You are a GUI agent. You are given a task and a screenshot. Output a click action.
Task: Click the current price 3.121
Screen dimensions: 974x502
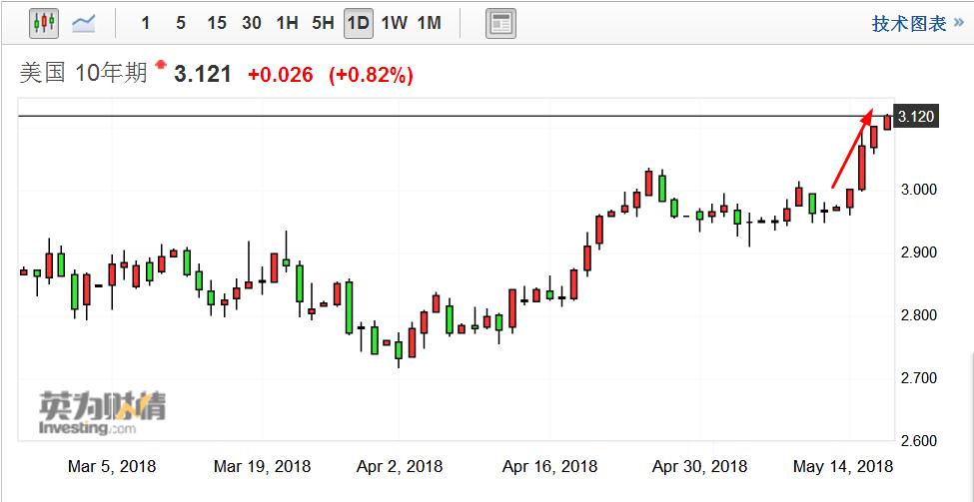click(x=203, y=75)
